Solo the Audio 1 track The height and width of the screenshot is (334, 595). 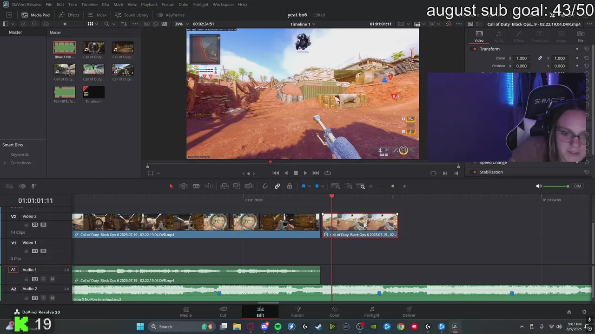pos(43,279)
